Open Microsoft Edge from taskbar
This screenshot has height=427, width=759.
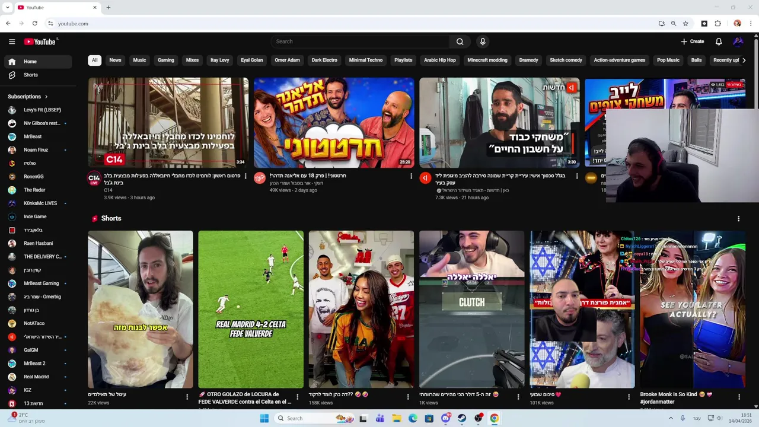pos(413,418)
